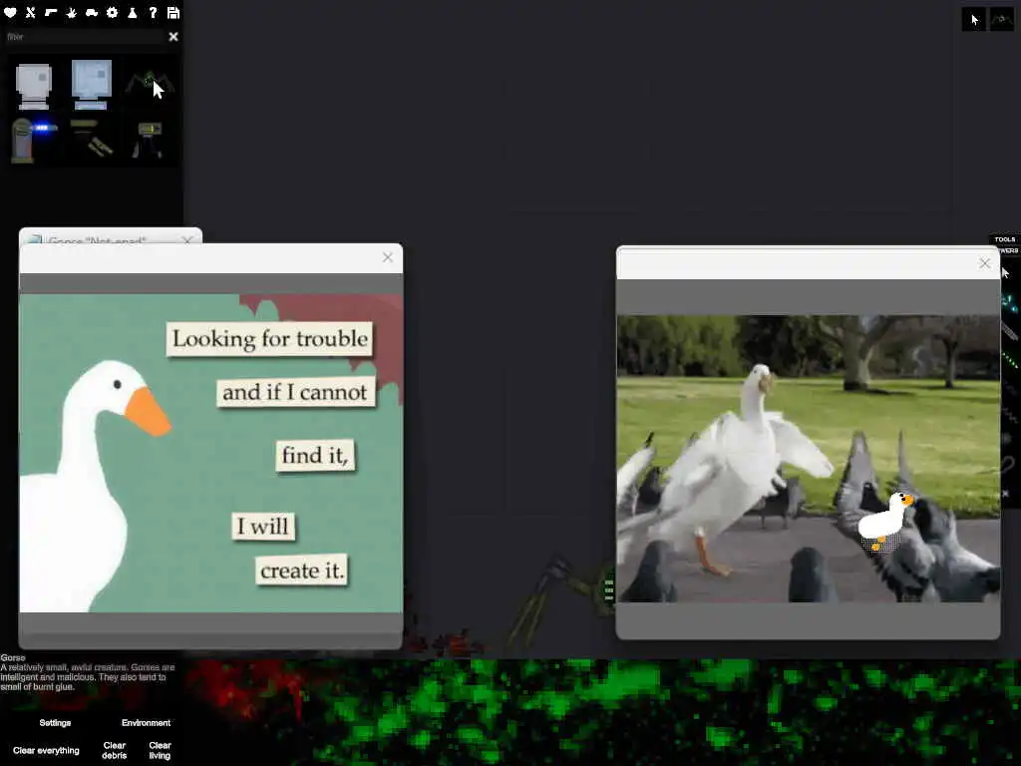The width and height of the screenshot is (1021, 766).
Task: Select the drag cursor tool in right panel
Action: [x=1006, y=273]
